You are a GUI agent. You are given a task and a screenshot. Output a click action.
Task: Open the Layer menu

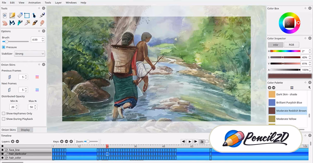pos(58,3)
